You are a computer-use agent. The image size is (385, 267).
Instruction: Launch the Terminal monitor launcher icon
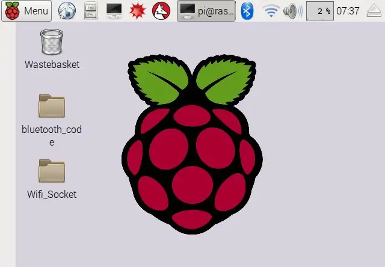[x=114, y=11]
